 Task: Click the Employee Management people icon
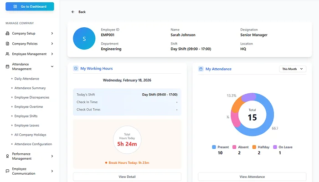[7, 54]
